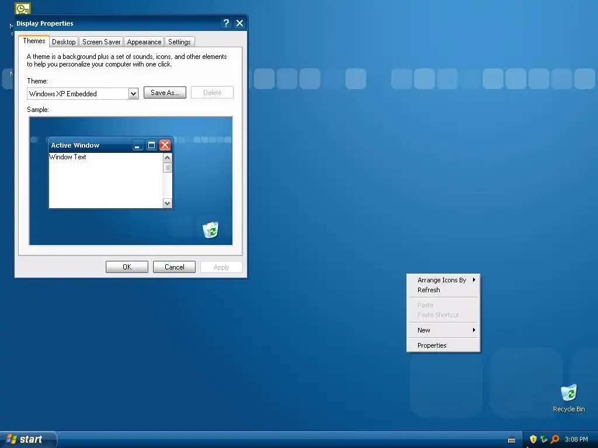The width and height of the screenshot is (598, 448).
Task: Switch to the Desktop tab
Action: click(x=64, y=42)
